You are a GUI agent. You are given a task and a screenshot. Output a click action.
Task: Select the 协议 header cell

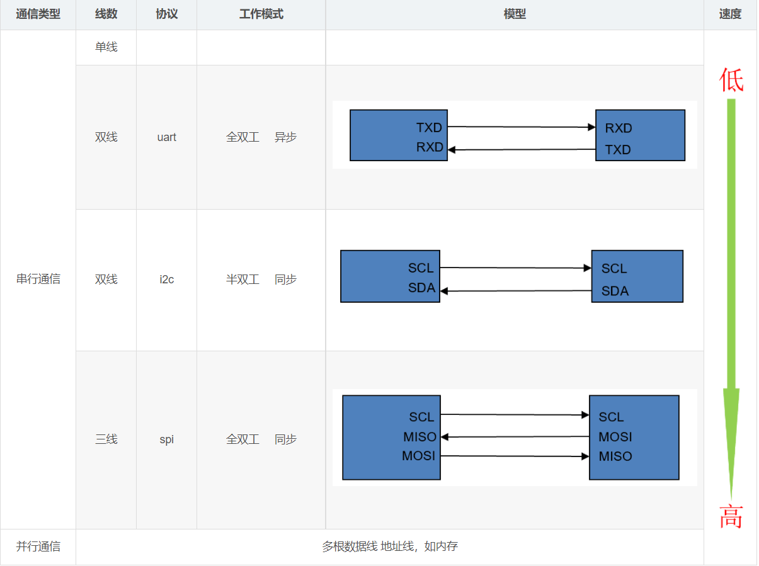point(166,14)
